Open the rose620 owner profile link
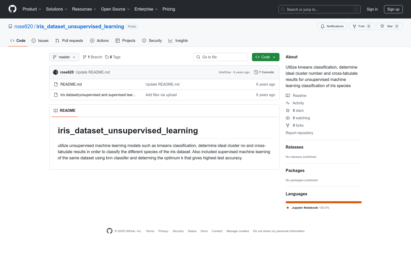411x257 pixels. coord(24,26)
